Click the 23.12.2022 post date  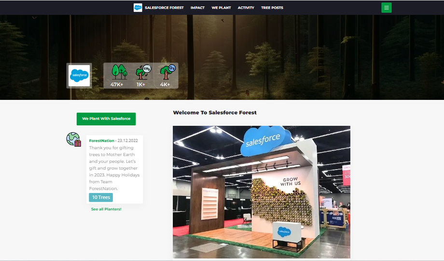(128, 141)
